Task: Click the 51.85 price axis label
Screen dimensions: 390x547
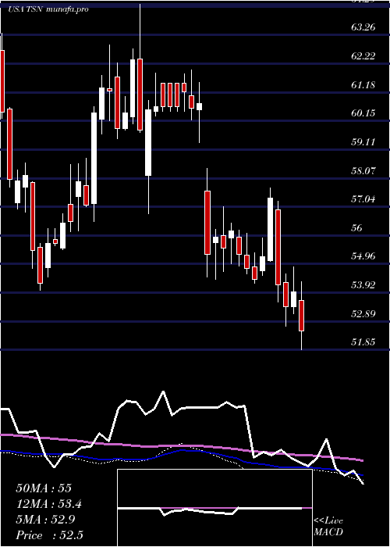Action: [x=363, y=342]
